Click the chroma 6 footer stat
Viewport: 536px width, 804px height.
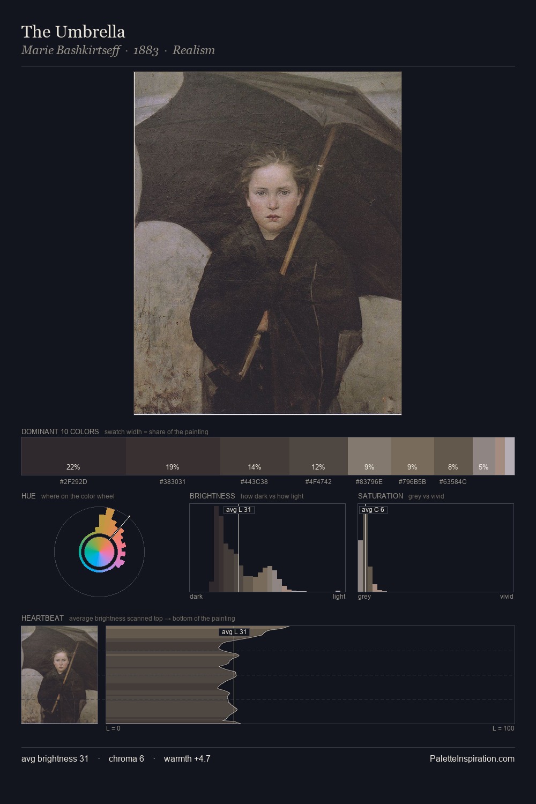126,758
